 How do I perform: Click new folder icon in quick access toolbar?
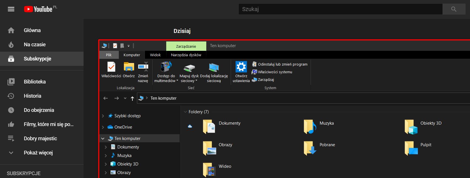[x=122, y=46]
